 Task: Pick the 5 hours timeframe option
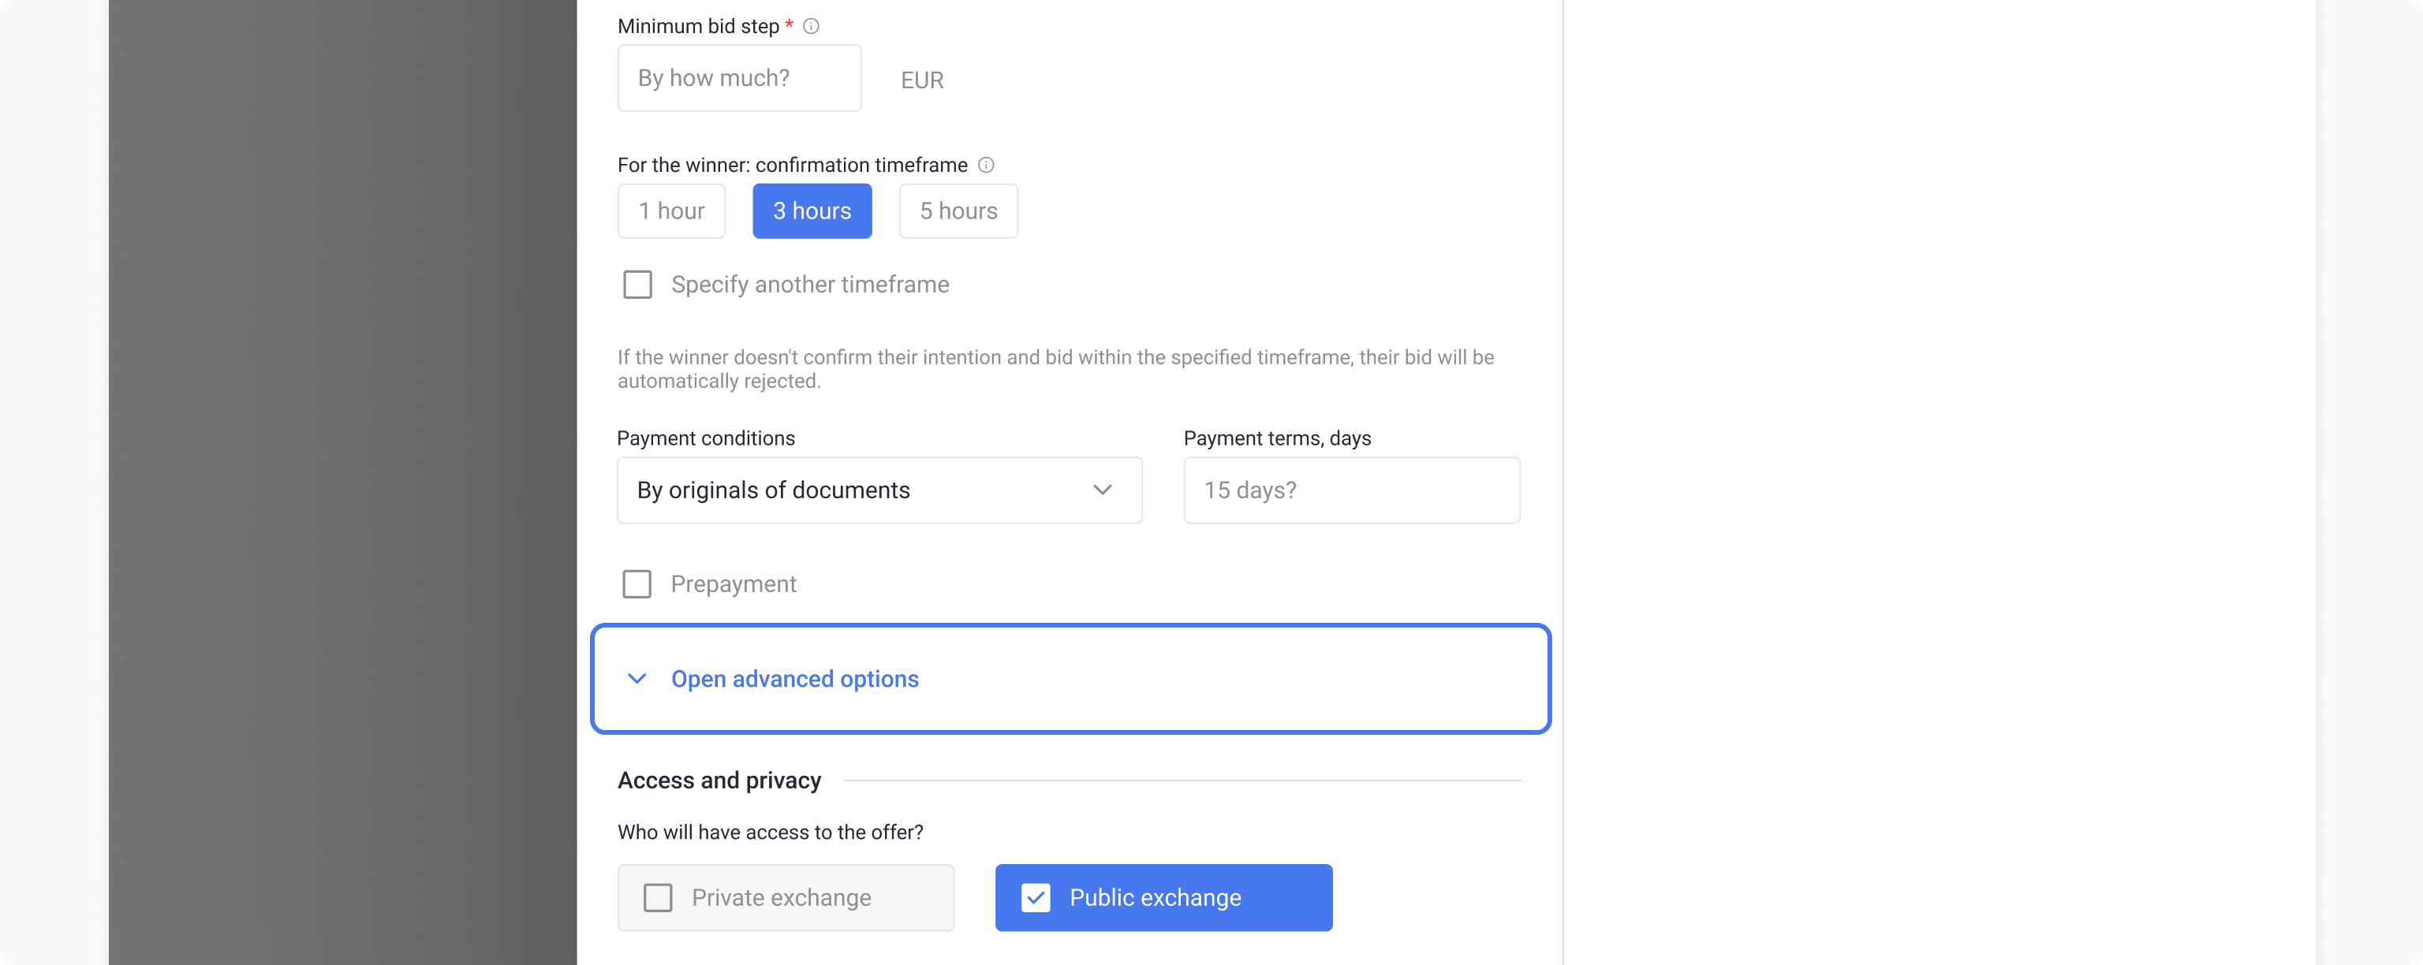[958, 211]
